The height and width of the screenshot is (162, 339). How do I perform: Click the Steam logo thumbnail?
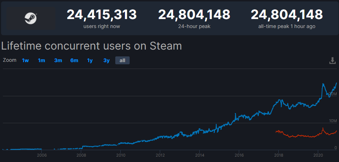pyautogui.click(x=31, y=18)
